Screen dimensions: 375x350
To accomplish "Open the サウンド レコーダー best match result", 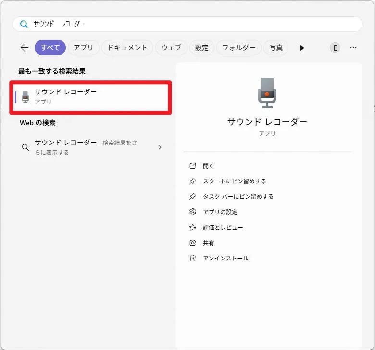I will 90,98.
